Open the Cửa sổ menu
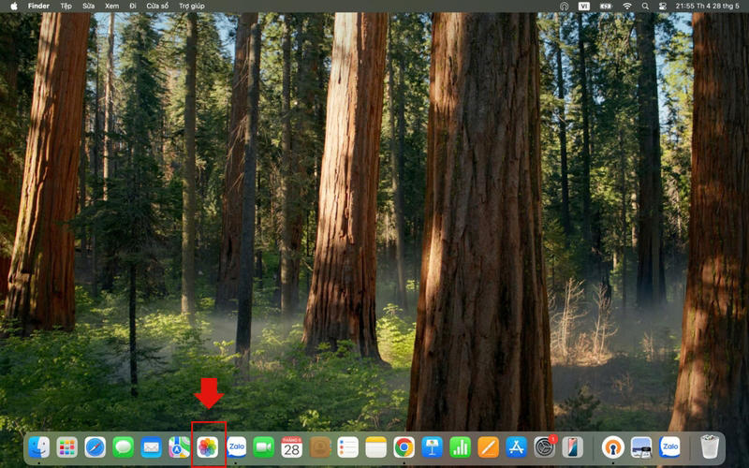The width and height of the screenshot is (749, 468). coord(157,7)
